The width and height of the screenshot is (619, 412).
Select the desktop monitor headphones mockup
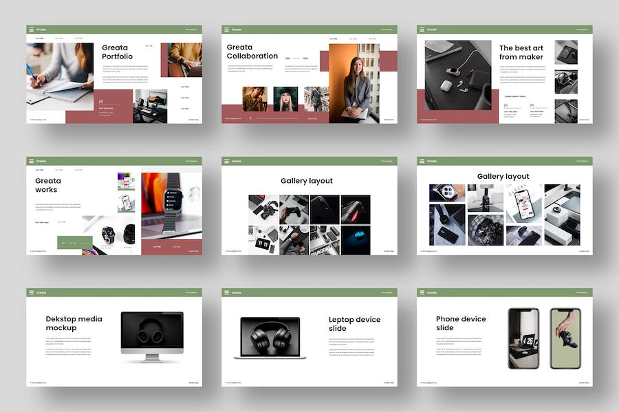153,338
